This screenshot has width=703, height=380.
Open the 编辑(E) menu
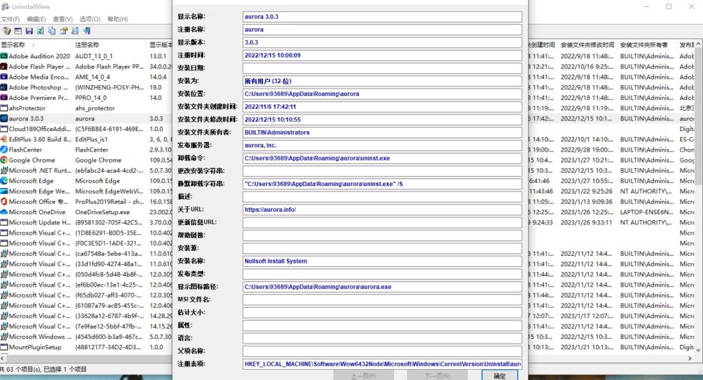[36, 19]
